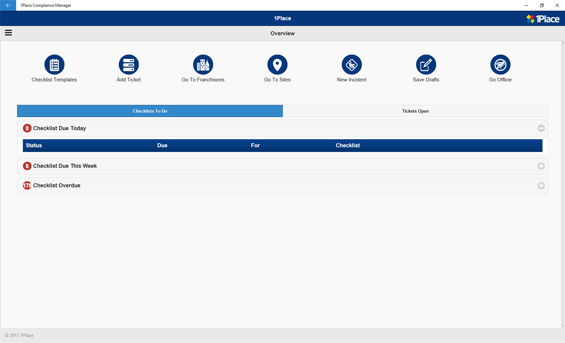Image resolution: width=565 pixels, height=343 pixels.
Task: Click the red overdue count badge
Action: (27, 185)
